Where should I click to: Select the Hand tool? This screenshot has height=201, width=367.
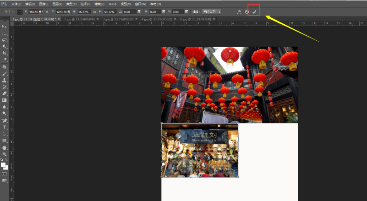5,148
